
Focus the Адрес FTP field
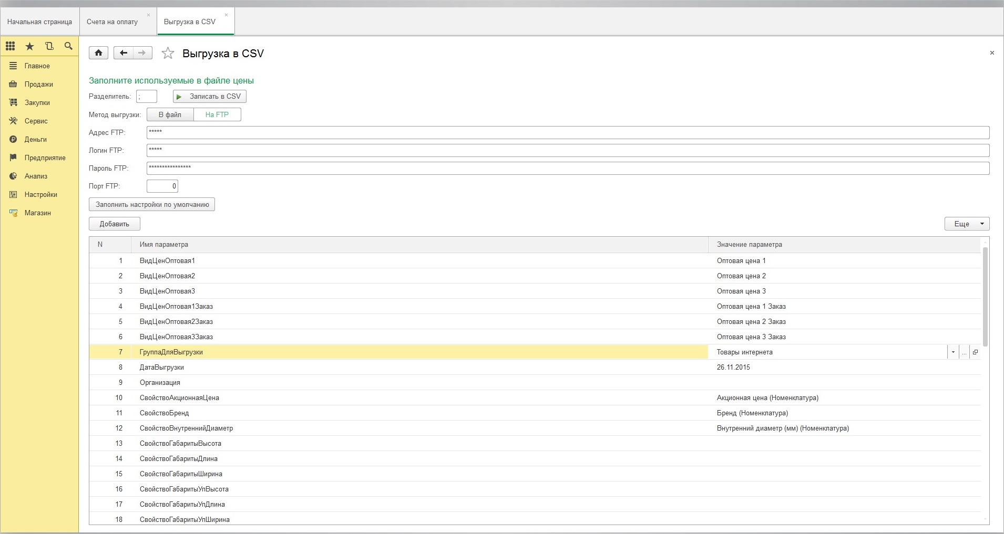[568, 132]
